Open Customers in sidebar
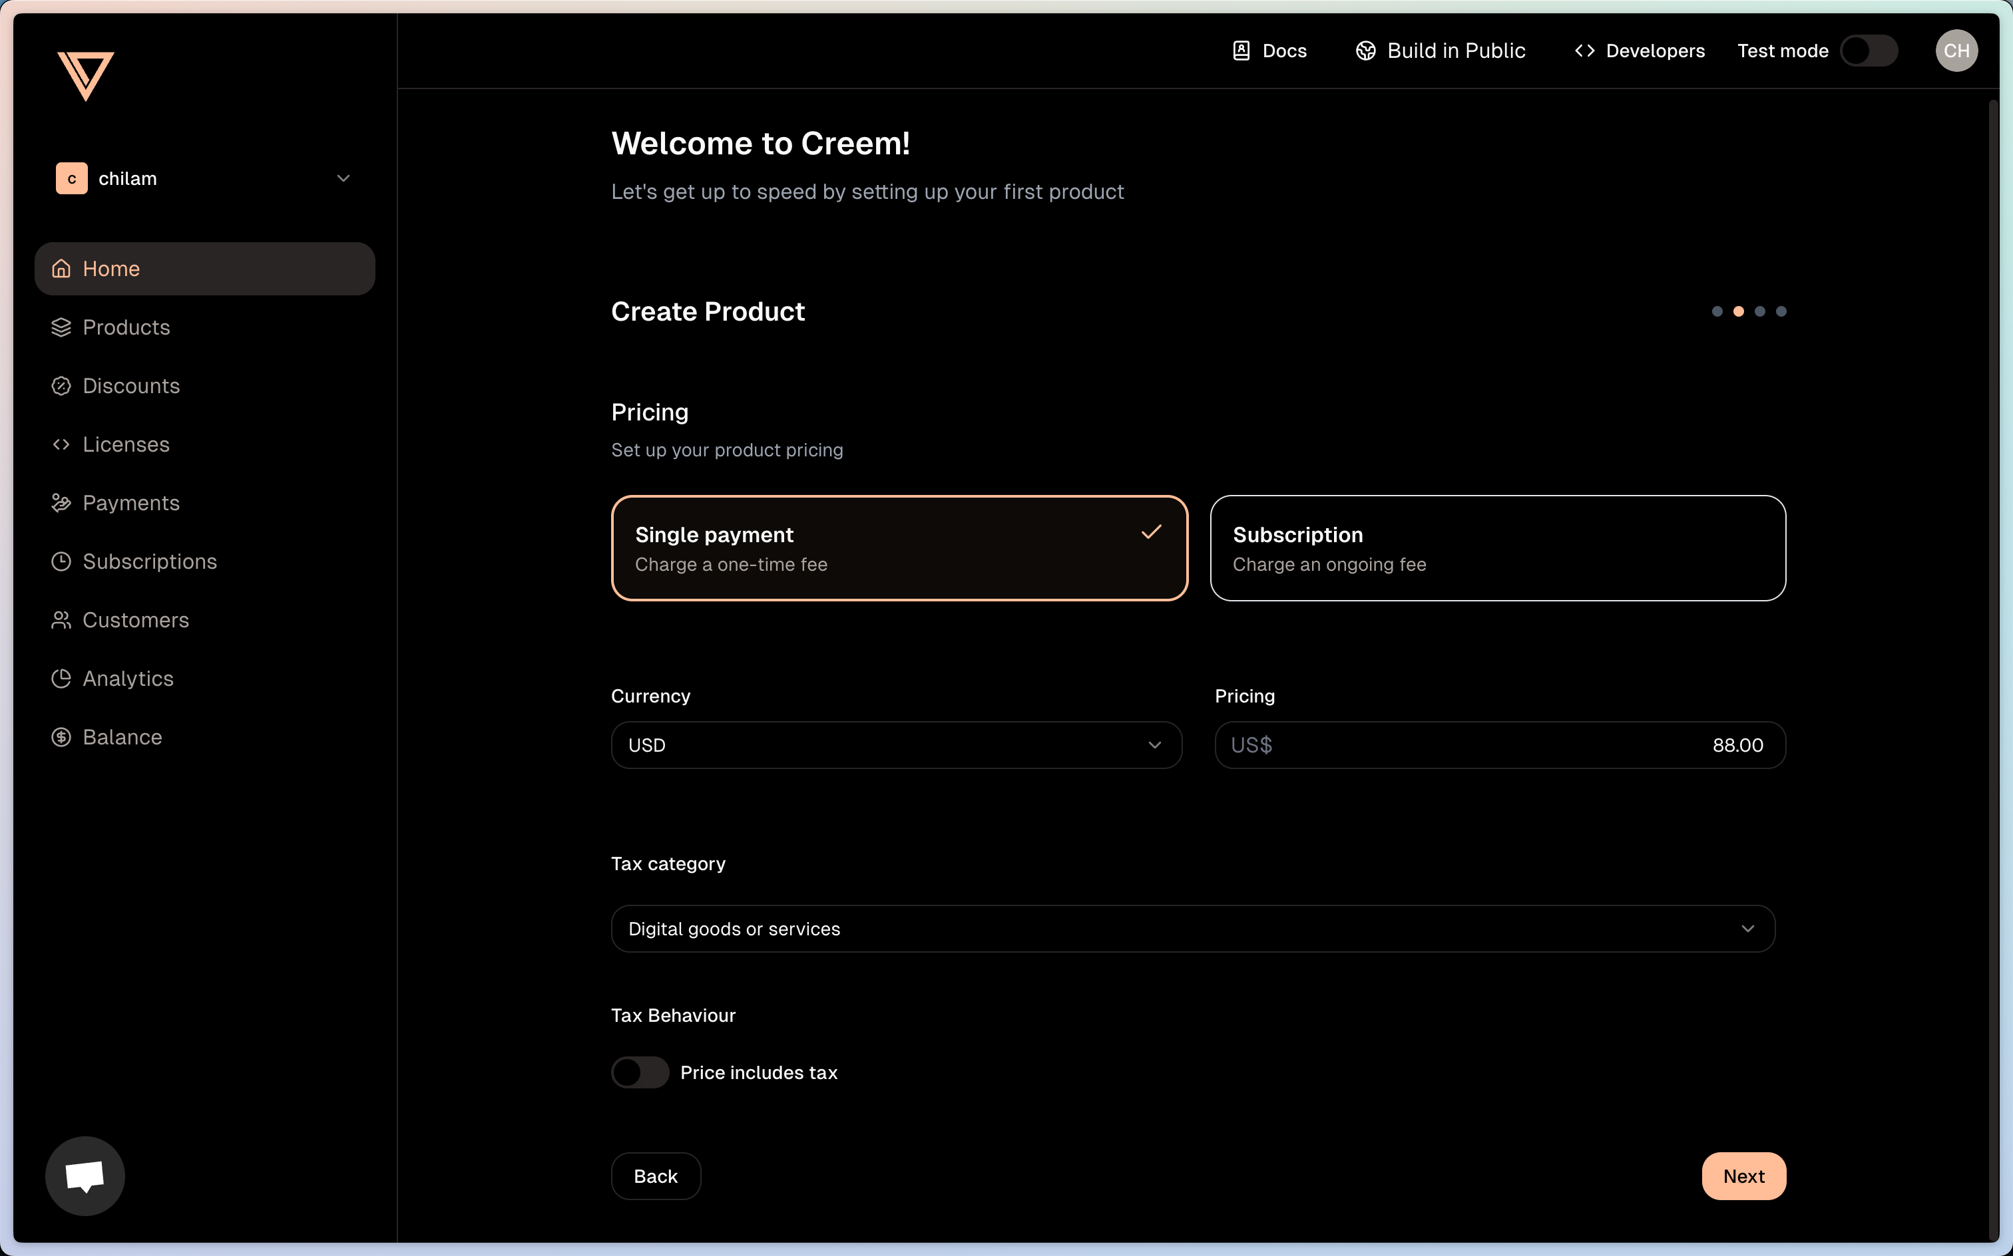This screenshot has width=2013, height=1256. (x=204, y=620)
